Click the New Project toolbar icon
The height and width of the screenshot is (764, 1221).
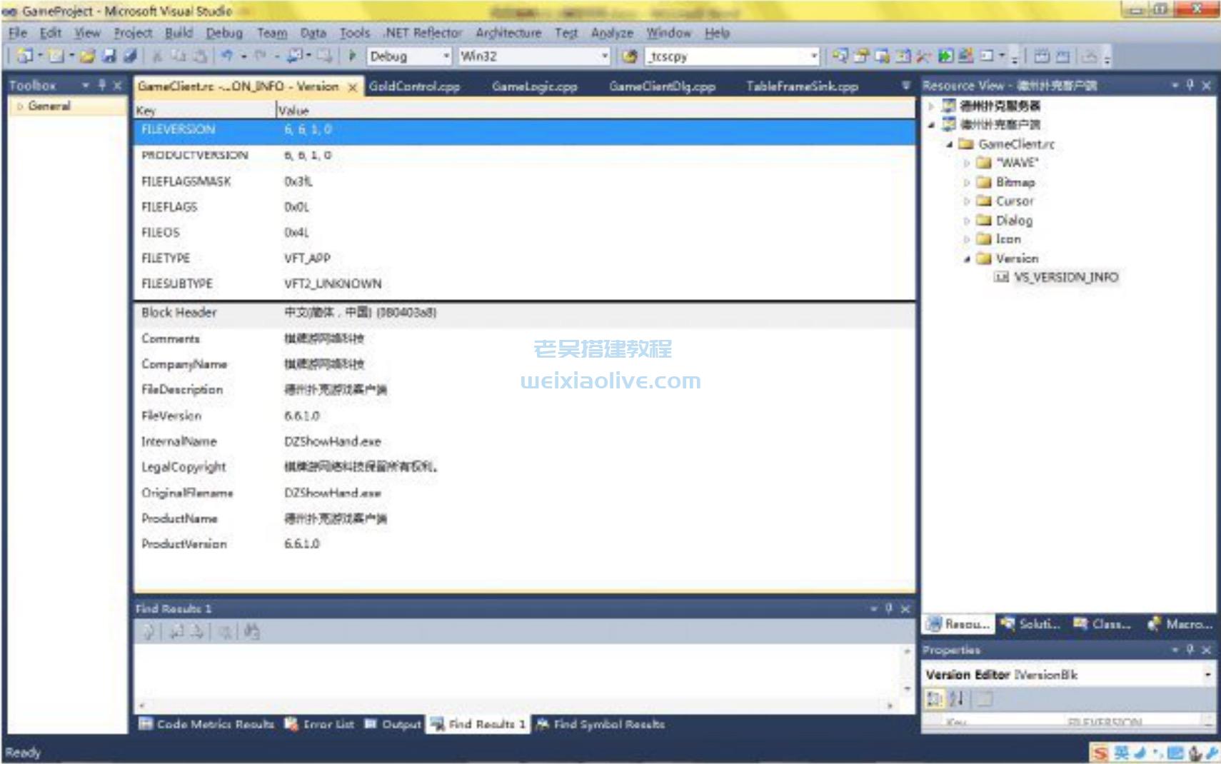(25, 56)
